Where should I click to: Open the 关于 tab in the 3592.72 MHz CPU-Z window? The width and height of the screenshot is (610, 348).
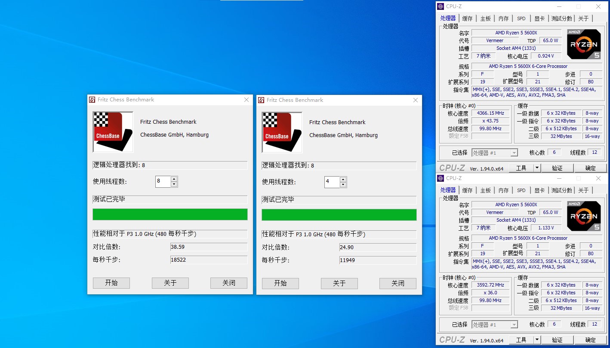coord(584,190)
